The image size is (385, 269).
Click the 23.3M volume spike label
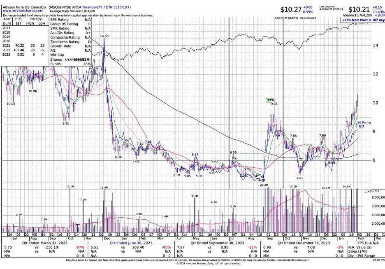[x=264, y=185]
